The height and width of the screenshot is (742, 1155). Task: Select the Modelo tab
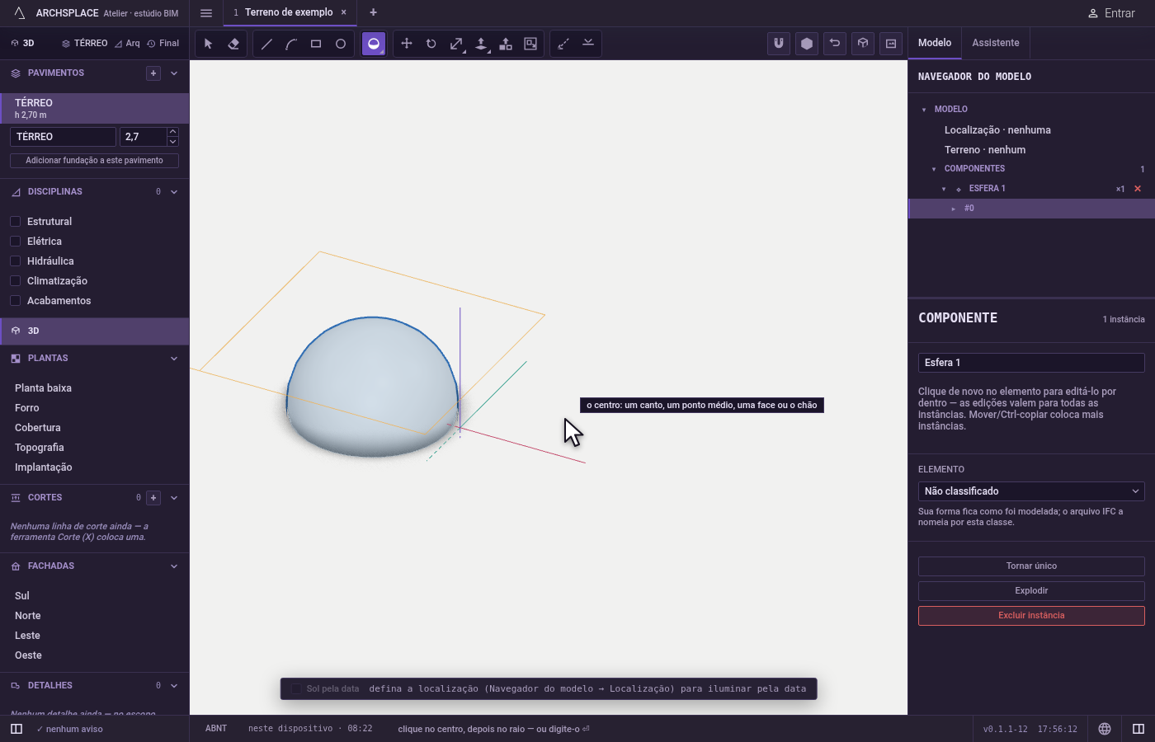point(935,43)
